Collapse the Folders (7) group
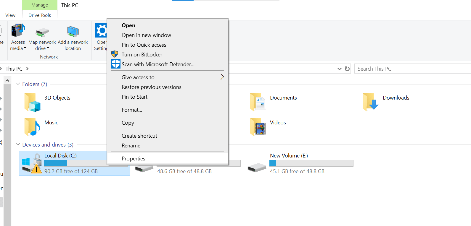The height and width of the screenshot is (226, 471). [18, 84]
